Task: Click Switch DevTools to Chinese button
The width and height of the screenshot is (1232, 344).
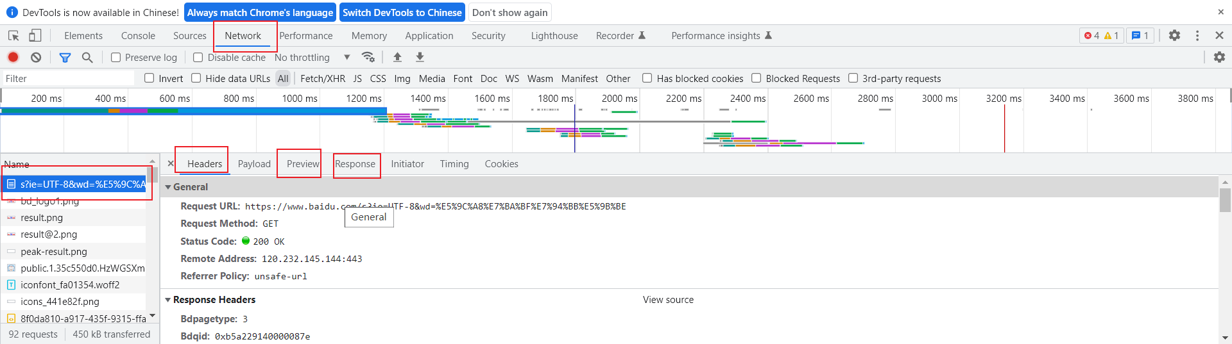Action: coord(402,12)
